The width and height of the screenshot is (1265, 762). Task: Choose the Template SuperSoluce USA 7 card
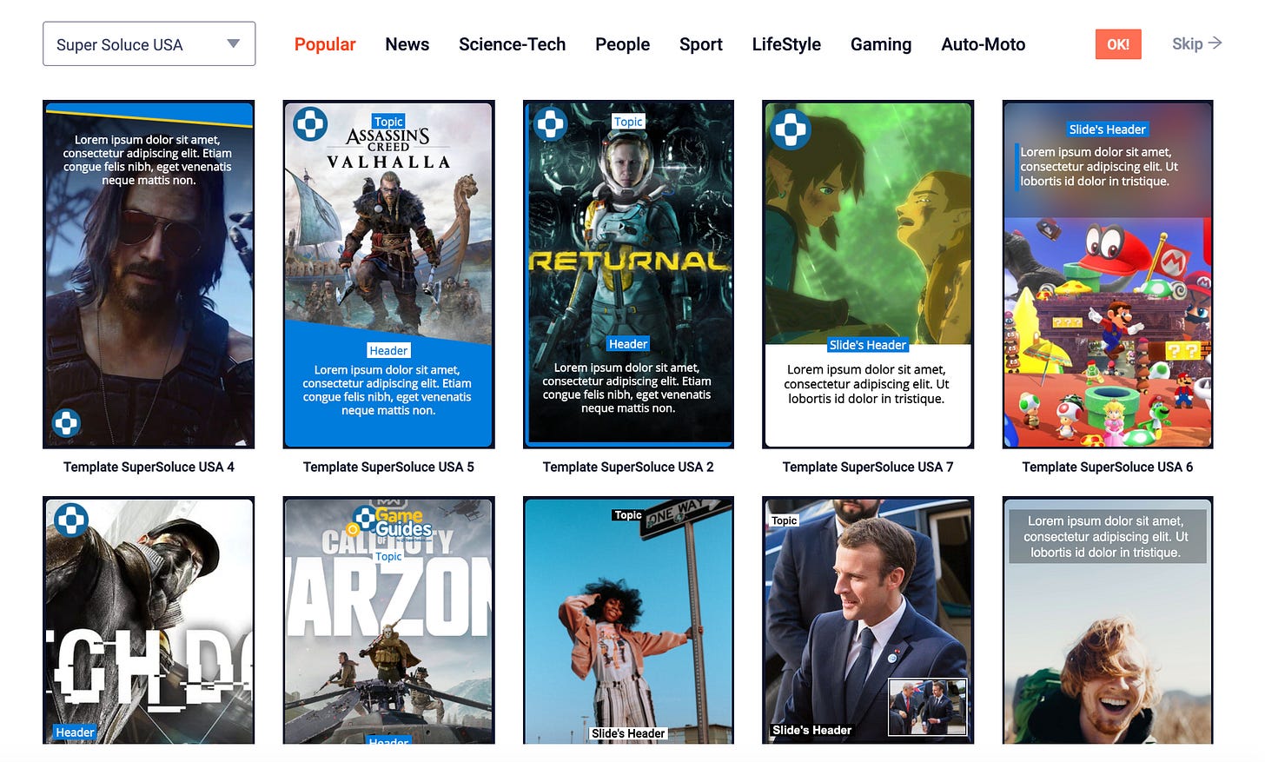click(868, 275)
